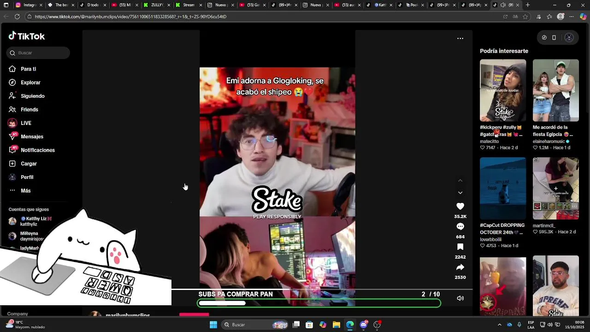
Task: Open comments on the video
Action: (x=460, y=226)
